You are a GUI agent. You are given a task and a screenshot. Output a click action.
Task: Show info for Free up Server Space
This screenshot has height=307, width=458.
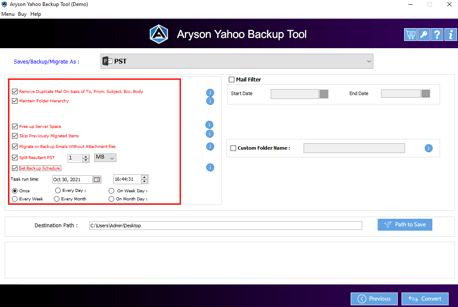(x=209, y=125)
